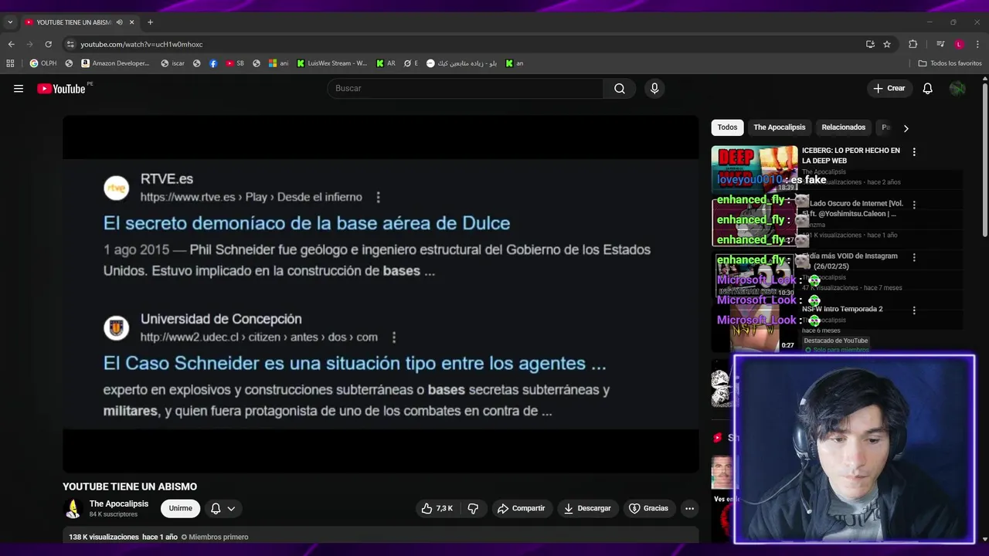Image resolution: width=989 pixels, height=556 pixels.
Task: Like the video showing 7,3 K
Action: coord(437,508)
